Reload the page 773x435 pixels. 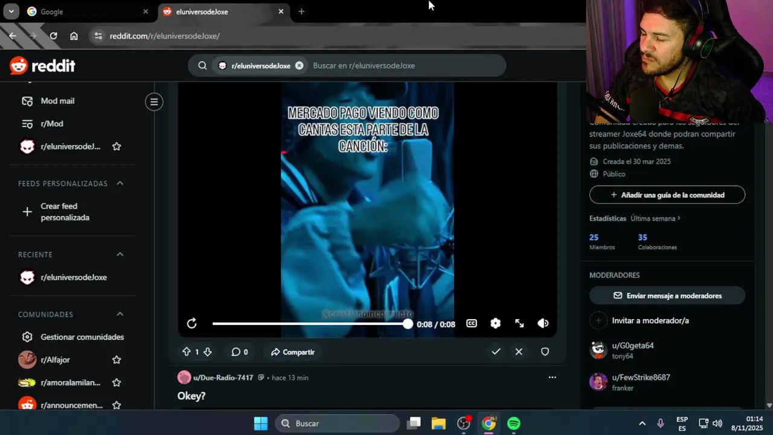pyautogui.click(x=53, y=36)
